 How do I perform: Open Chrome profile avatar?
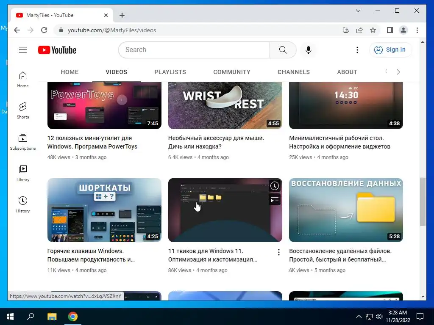[403, 30]
